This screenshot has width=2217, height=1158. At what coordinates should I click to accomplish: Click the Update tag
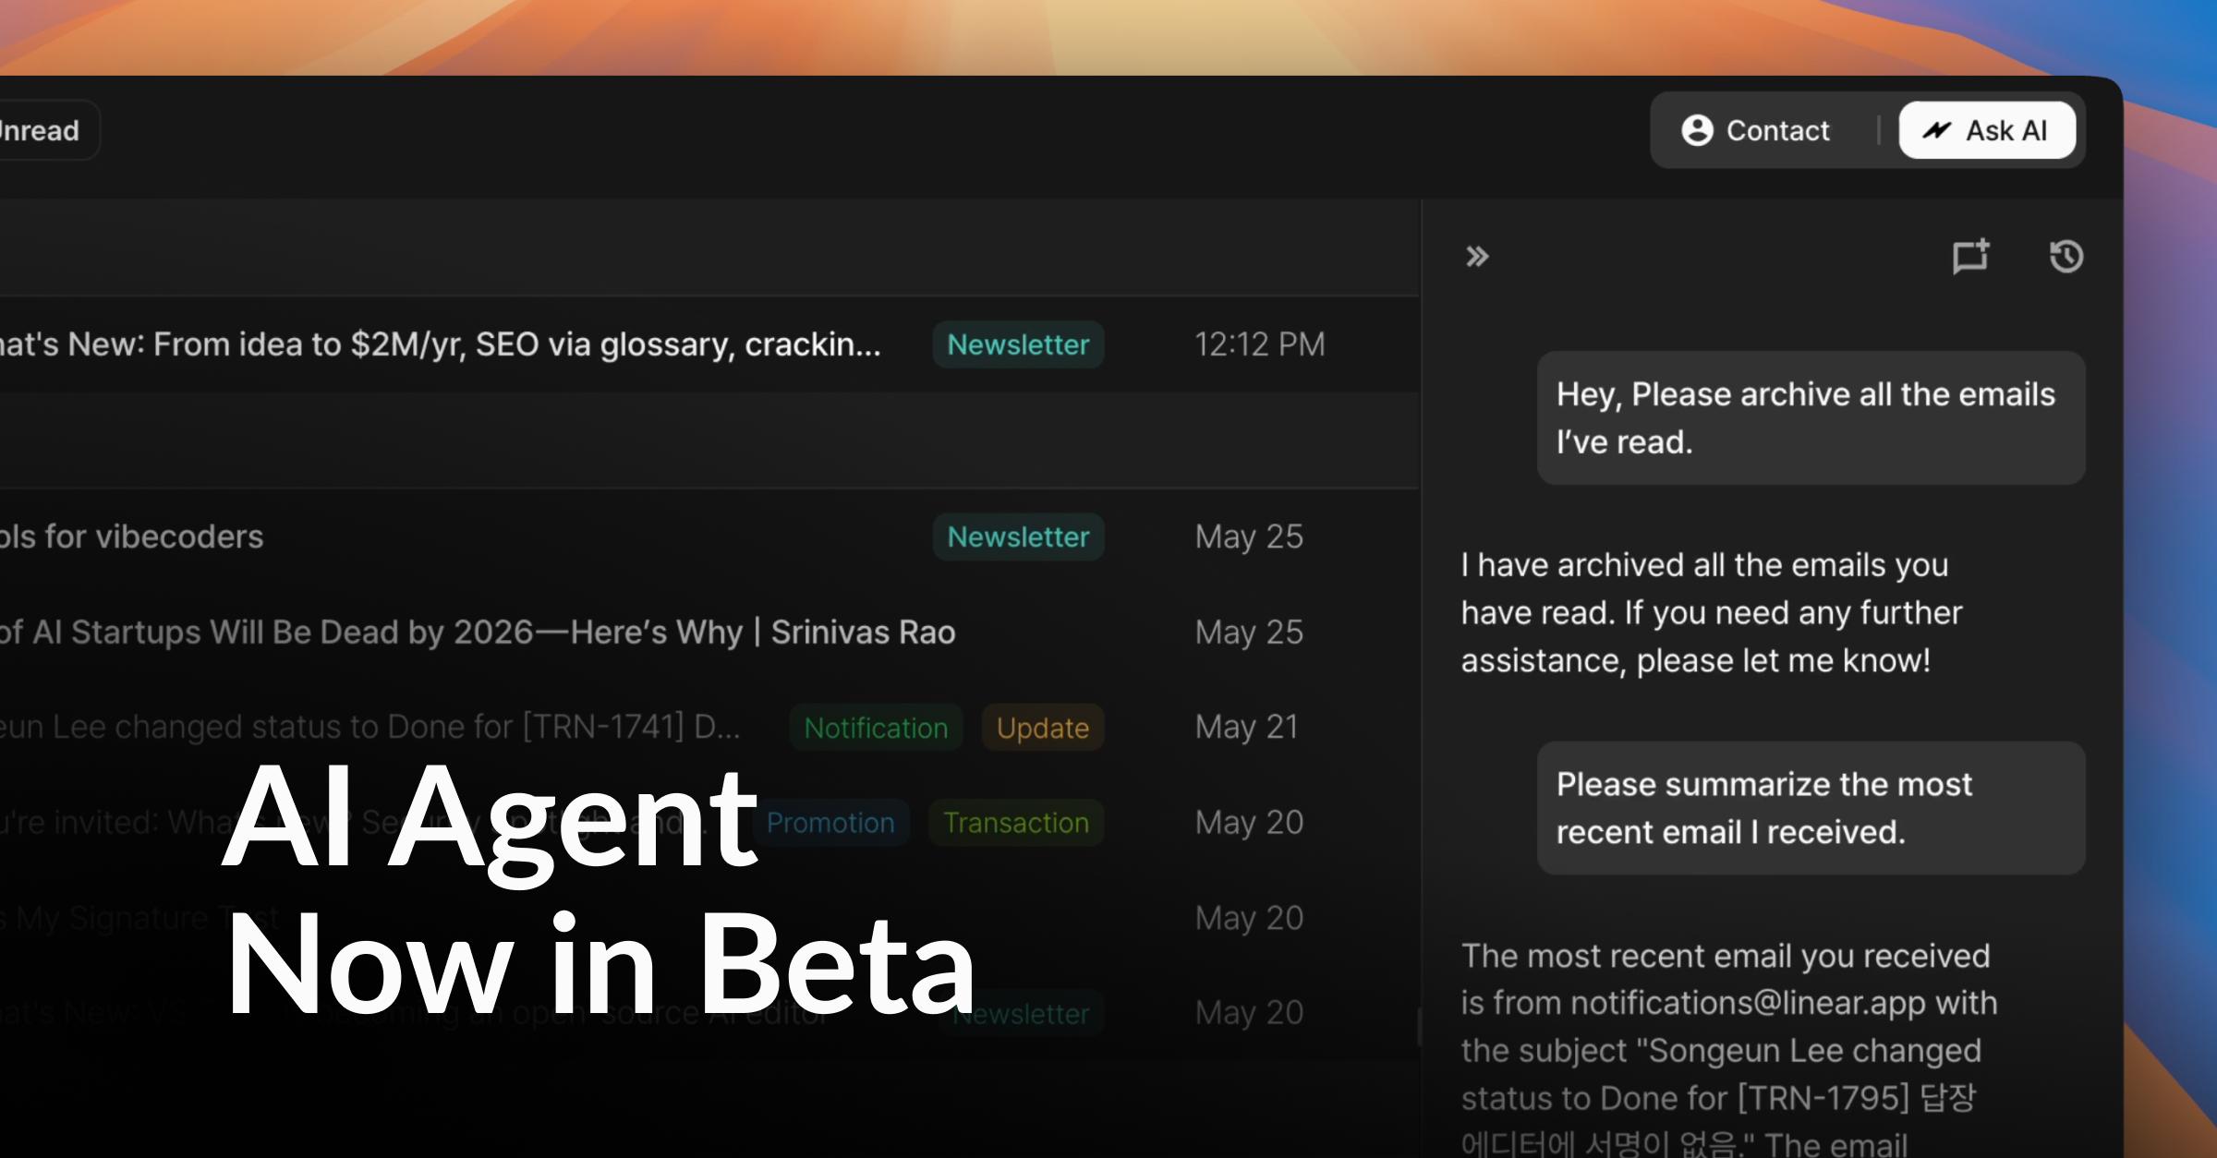(x=1043, y=728)
